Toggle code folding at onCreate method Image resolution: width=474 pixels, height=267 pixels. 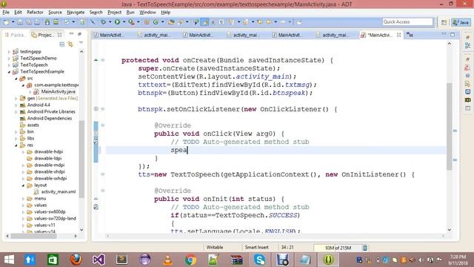[103, 60]
